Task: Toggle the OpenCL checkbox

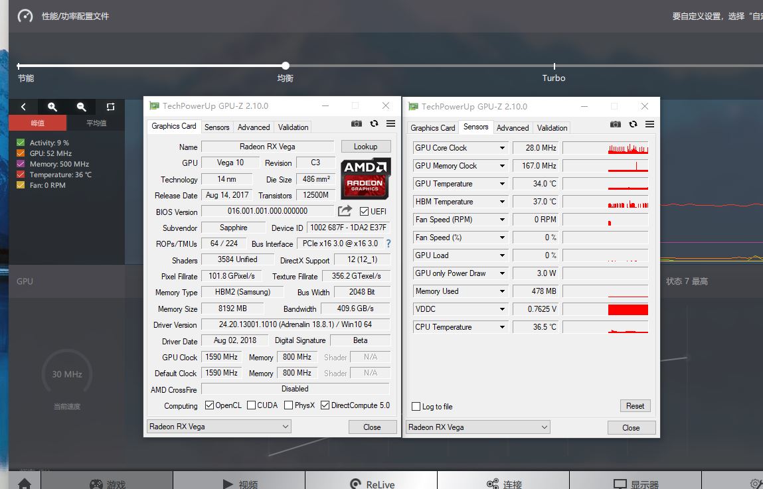Action: point(209,405)
